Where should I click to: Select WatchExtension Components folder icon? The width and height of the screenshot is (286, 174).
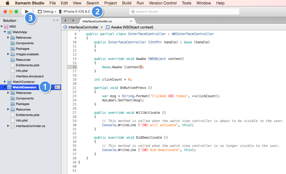[13, 99]
